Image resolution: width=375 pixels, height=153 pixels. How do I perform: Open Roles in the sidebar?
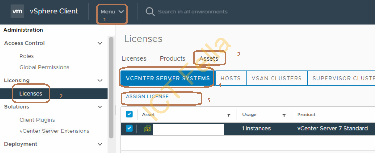[x=27, y=56]
